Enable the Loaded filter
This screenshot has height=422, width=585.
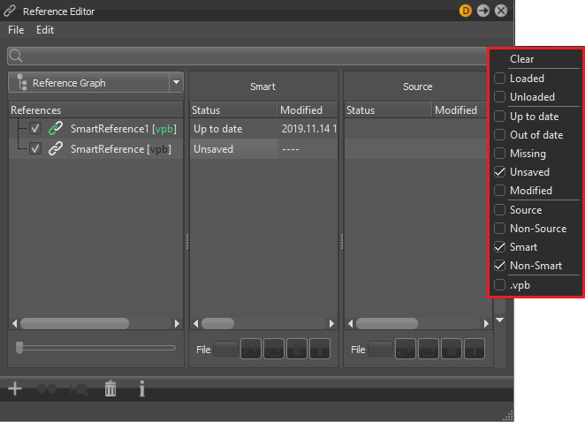499,79
